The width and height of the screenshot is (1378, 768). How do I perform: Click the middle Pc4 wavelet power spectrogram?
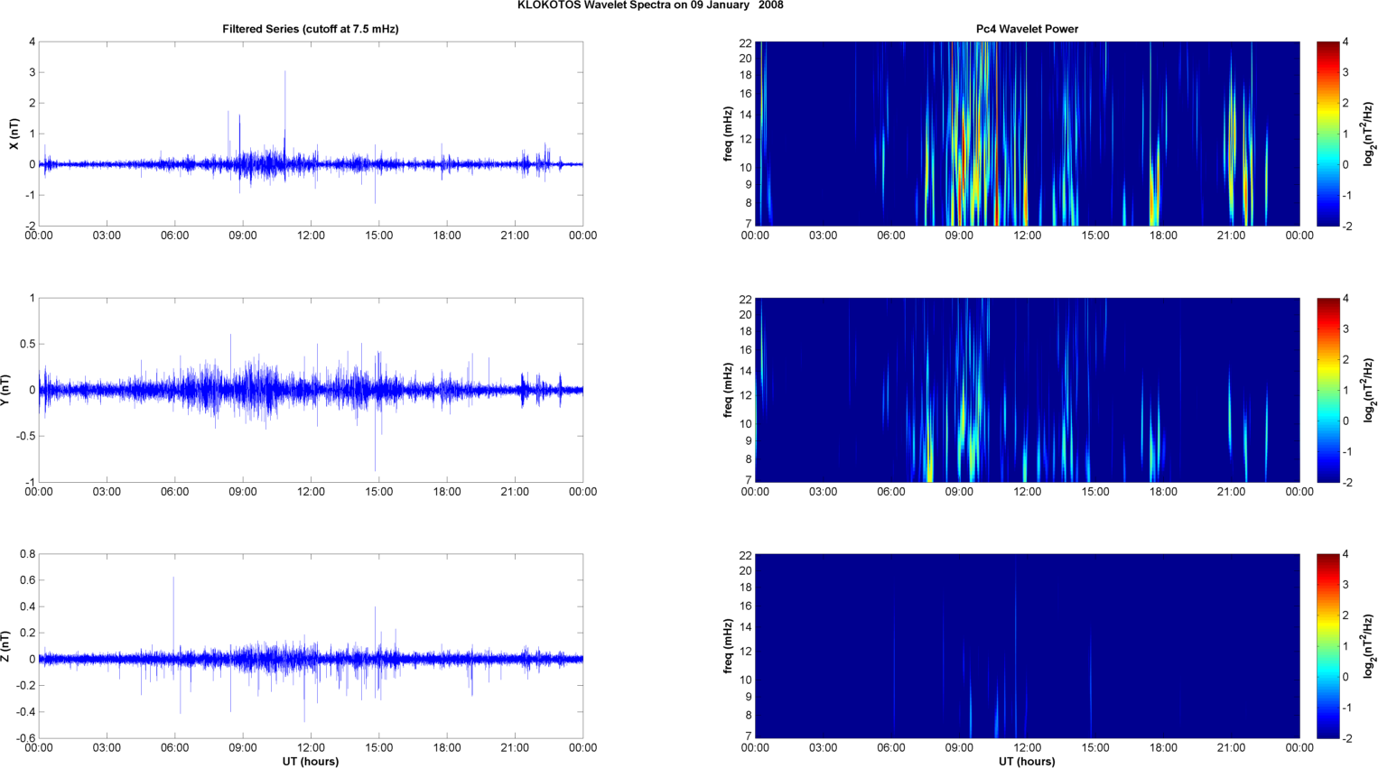pos(1027,390)
